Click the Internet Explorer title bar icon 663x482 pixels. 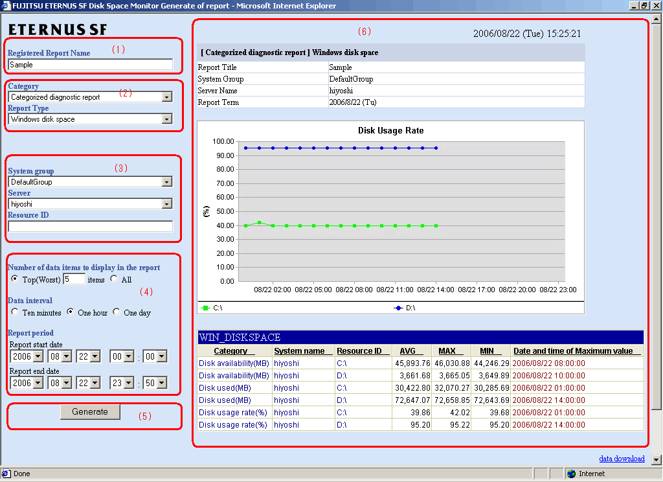pyautogui.click(x=5, y=5)
